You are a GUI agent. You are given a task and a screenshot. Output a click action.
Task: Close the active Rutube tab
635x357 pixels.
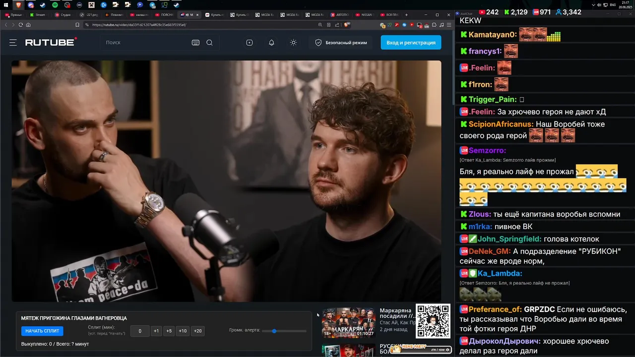pyautogui.click(x=197, y=15)
